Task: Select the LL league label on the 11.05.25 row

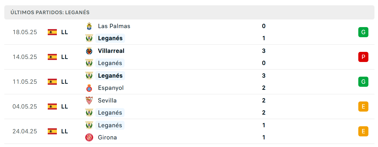Action: pos(65,82)
